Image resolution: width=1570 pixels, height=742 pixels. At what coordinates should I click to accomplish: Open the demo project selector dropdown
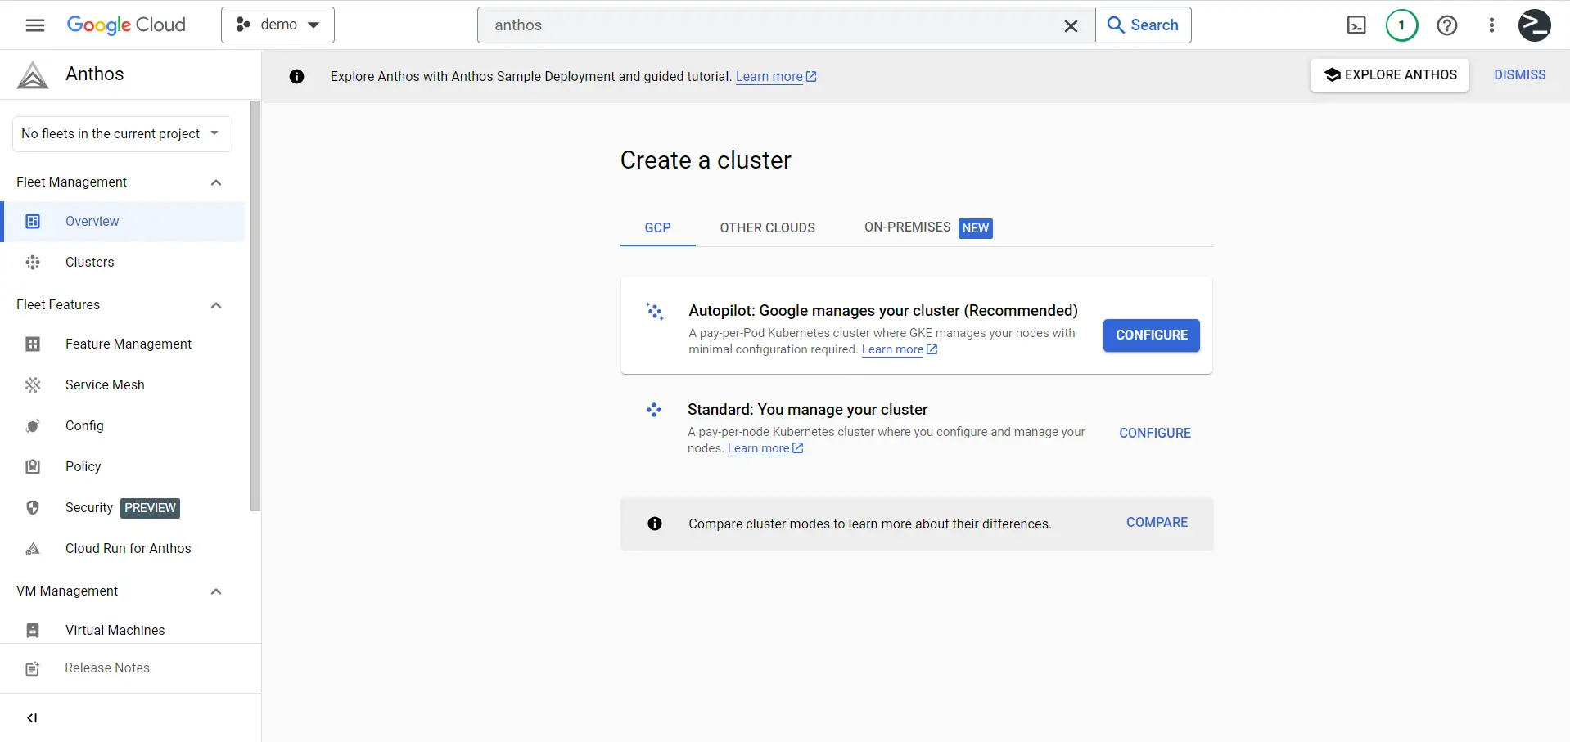[277, 25]
